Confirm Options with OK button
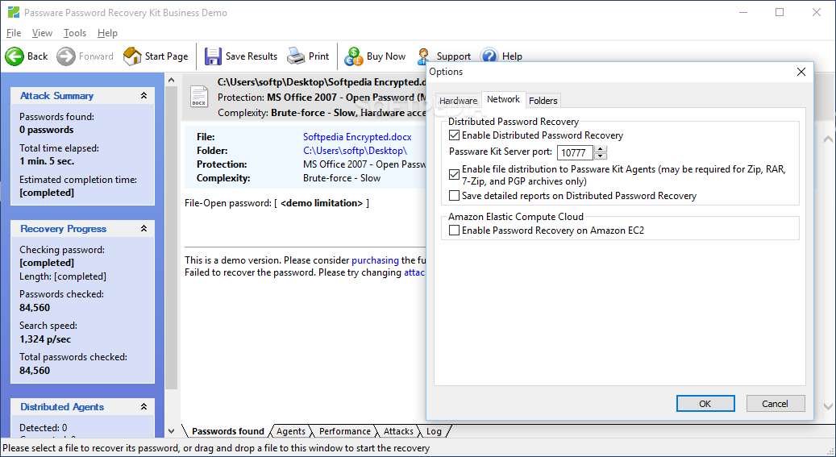Screen dimensions: 836x457 click(x=705, y=404)
